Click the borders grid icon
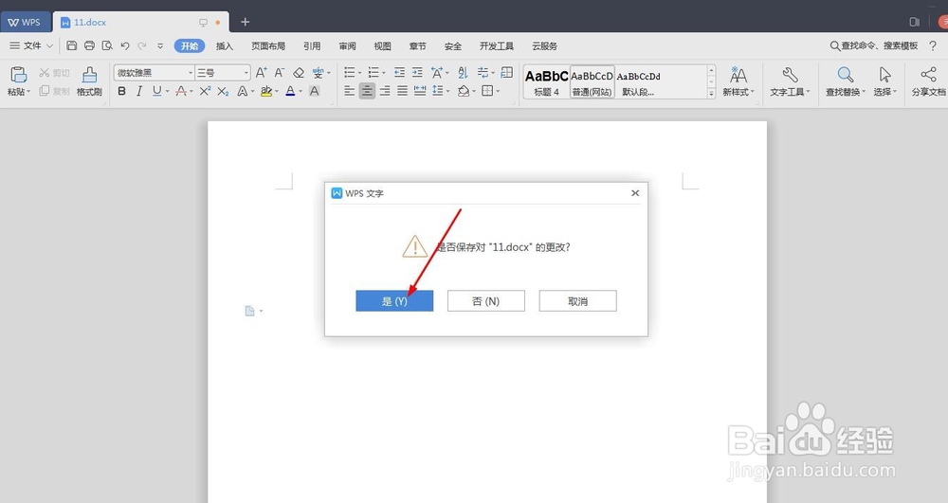The height and width of the screenshot is (503, 948). pyautogui.click(x=487, y=91)
